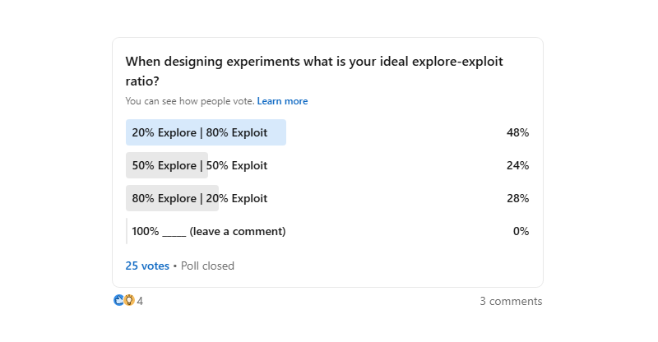Image resolution: width=658 pixels, height=342 pixels.
Task: Click the 24% result percentage
Action: pos(517,165)
